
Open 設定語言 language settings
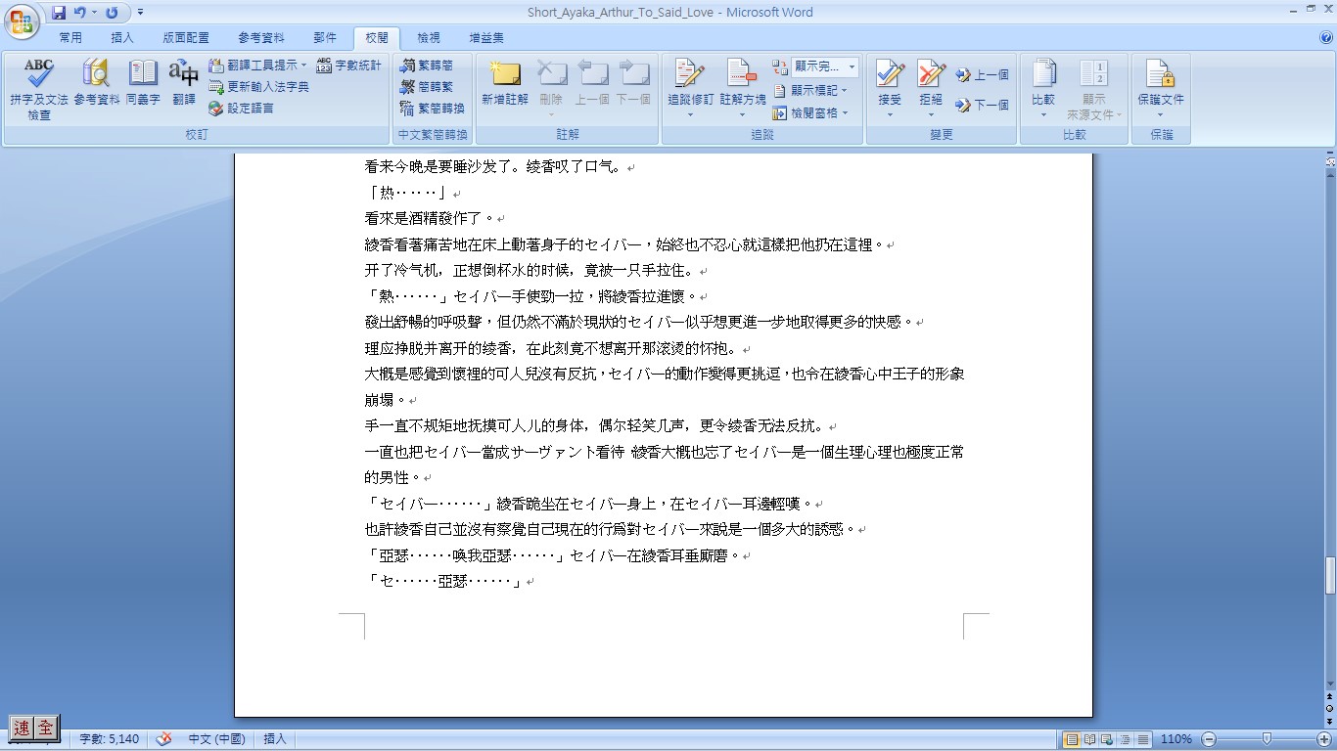point(241,109)
